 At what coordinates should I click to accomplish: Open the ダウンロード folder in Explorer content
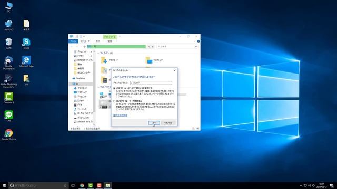tap(110, 60)
